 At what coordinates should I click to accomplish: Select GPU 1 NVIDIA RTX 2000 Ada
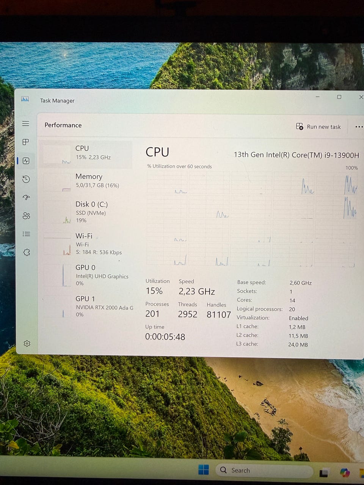[x=86, y=307]
